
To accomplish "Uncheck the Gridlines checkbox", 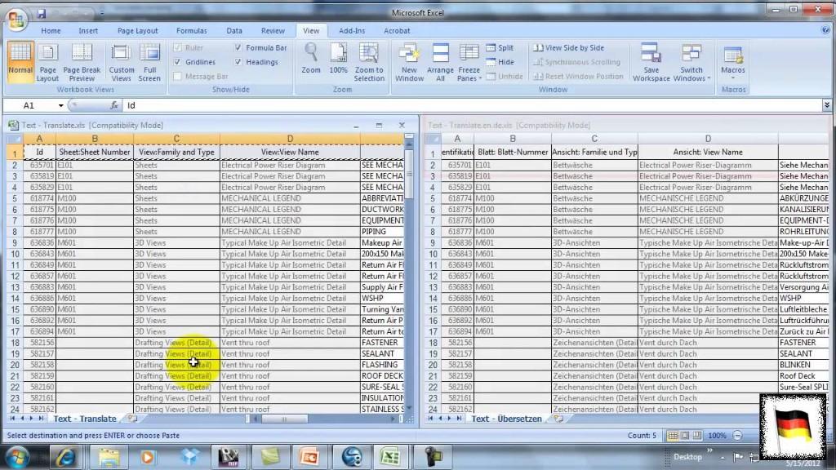I will pos(177,62).
